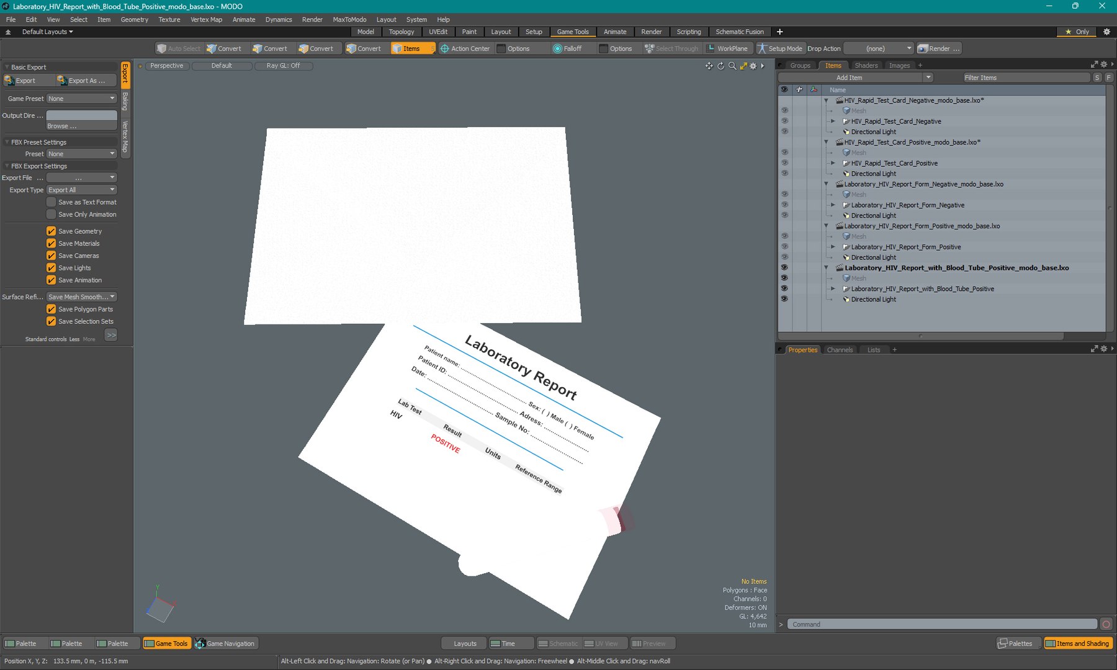The height and width of the screenshot is (670, 1117).
Task: Uncheck Save Geometry
Action: coord(52,231)
